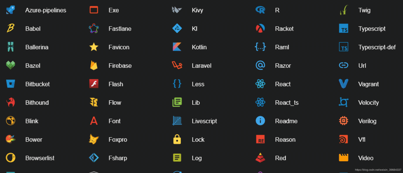Select the Favicon star icon
Viewport: 403px width, 173px height.
coord(93,47)
